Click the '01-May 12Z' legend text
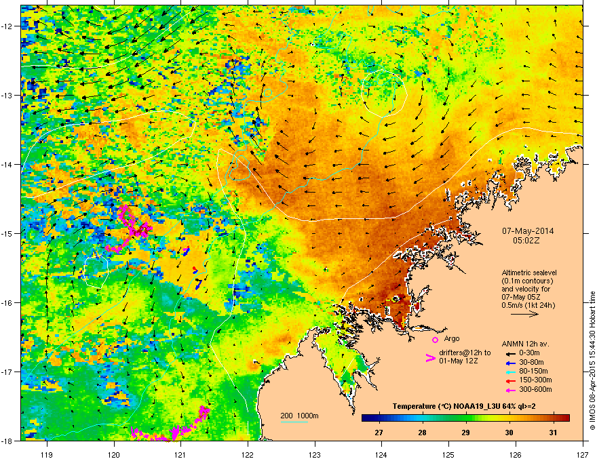Image resolution: width=597 pixels, height=461 pixels. tap(458, 361)
